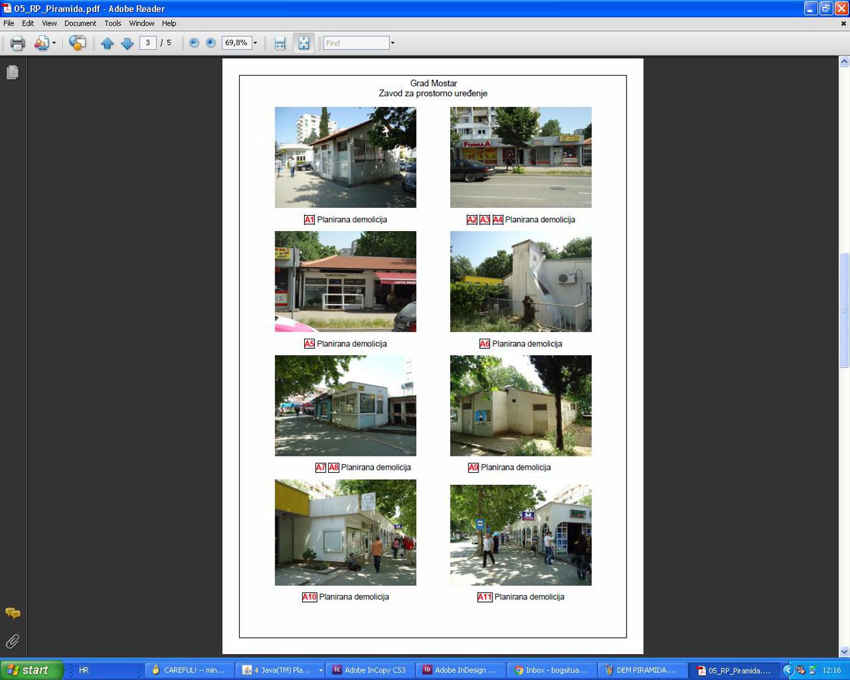
Task: Open the Comments panel in left sidebar
Action: 13,613
